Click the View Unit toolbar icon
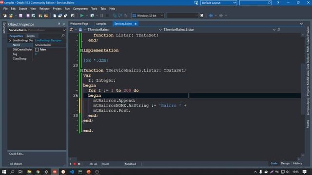The height and width of the screenshot is (175, 312). click(55, 16)
